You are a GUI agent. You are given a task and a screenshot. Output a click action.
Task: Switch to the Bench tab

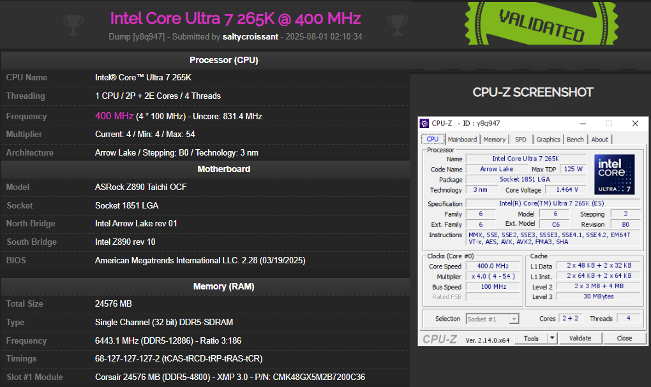pyautogui.click(x=575, y=140)
